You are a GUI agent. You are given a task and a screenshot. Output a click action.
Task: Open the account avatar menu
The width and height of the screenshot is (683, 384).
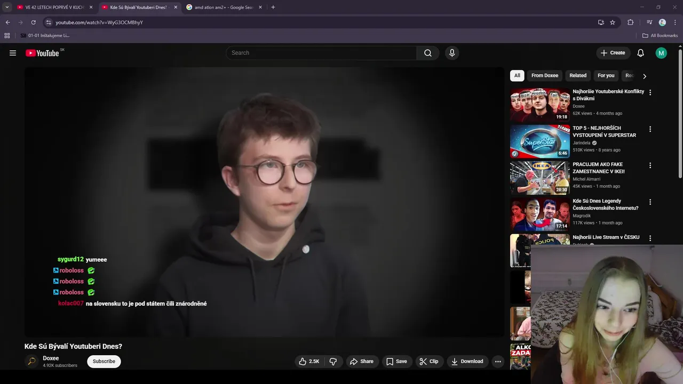coord(661,53)
